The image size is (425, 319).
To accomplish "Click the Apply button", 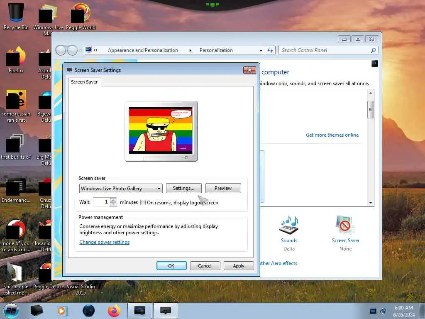I will click(x=239, y=266).
